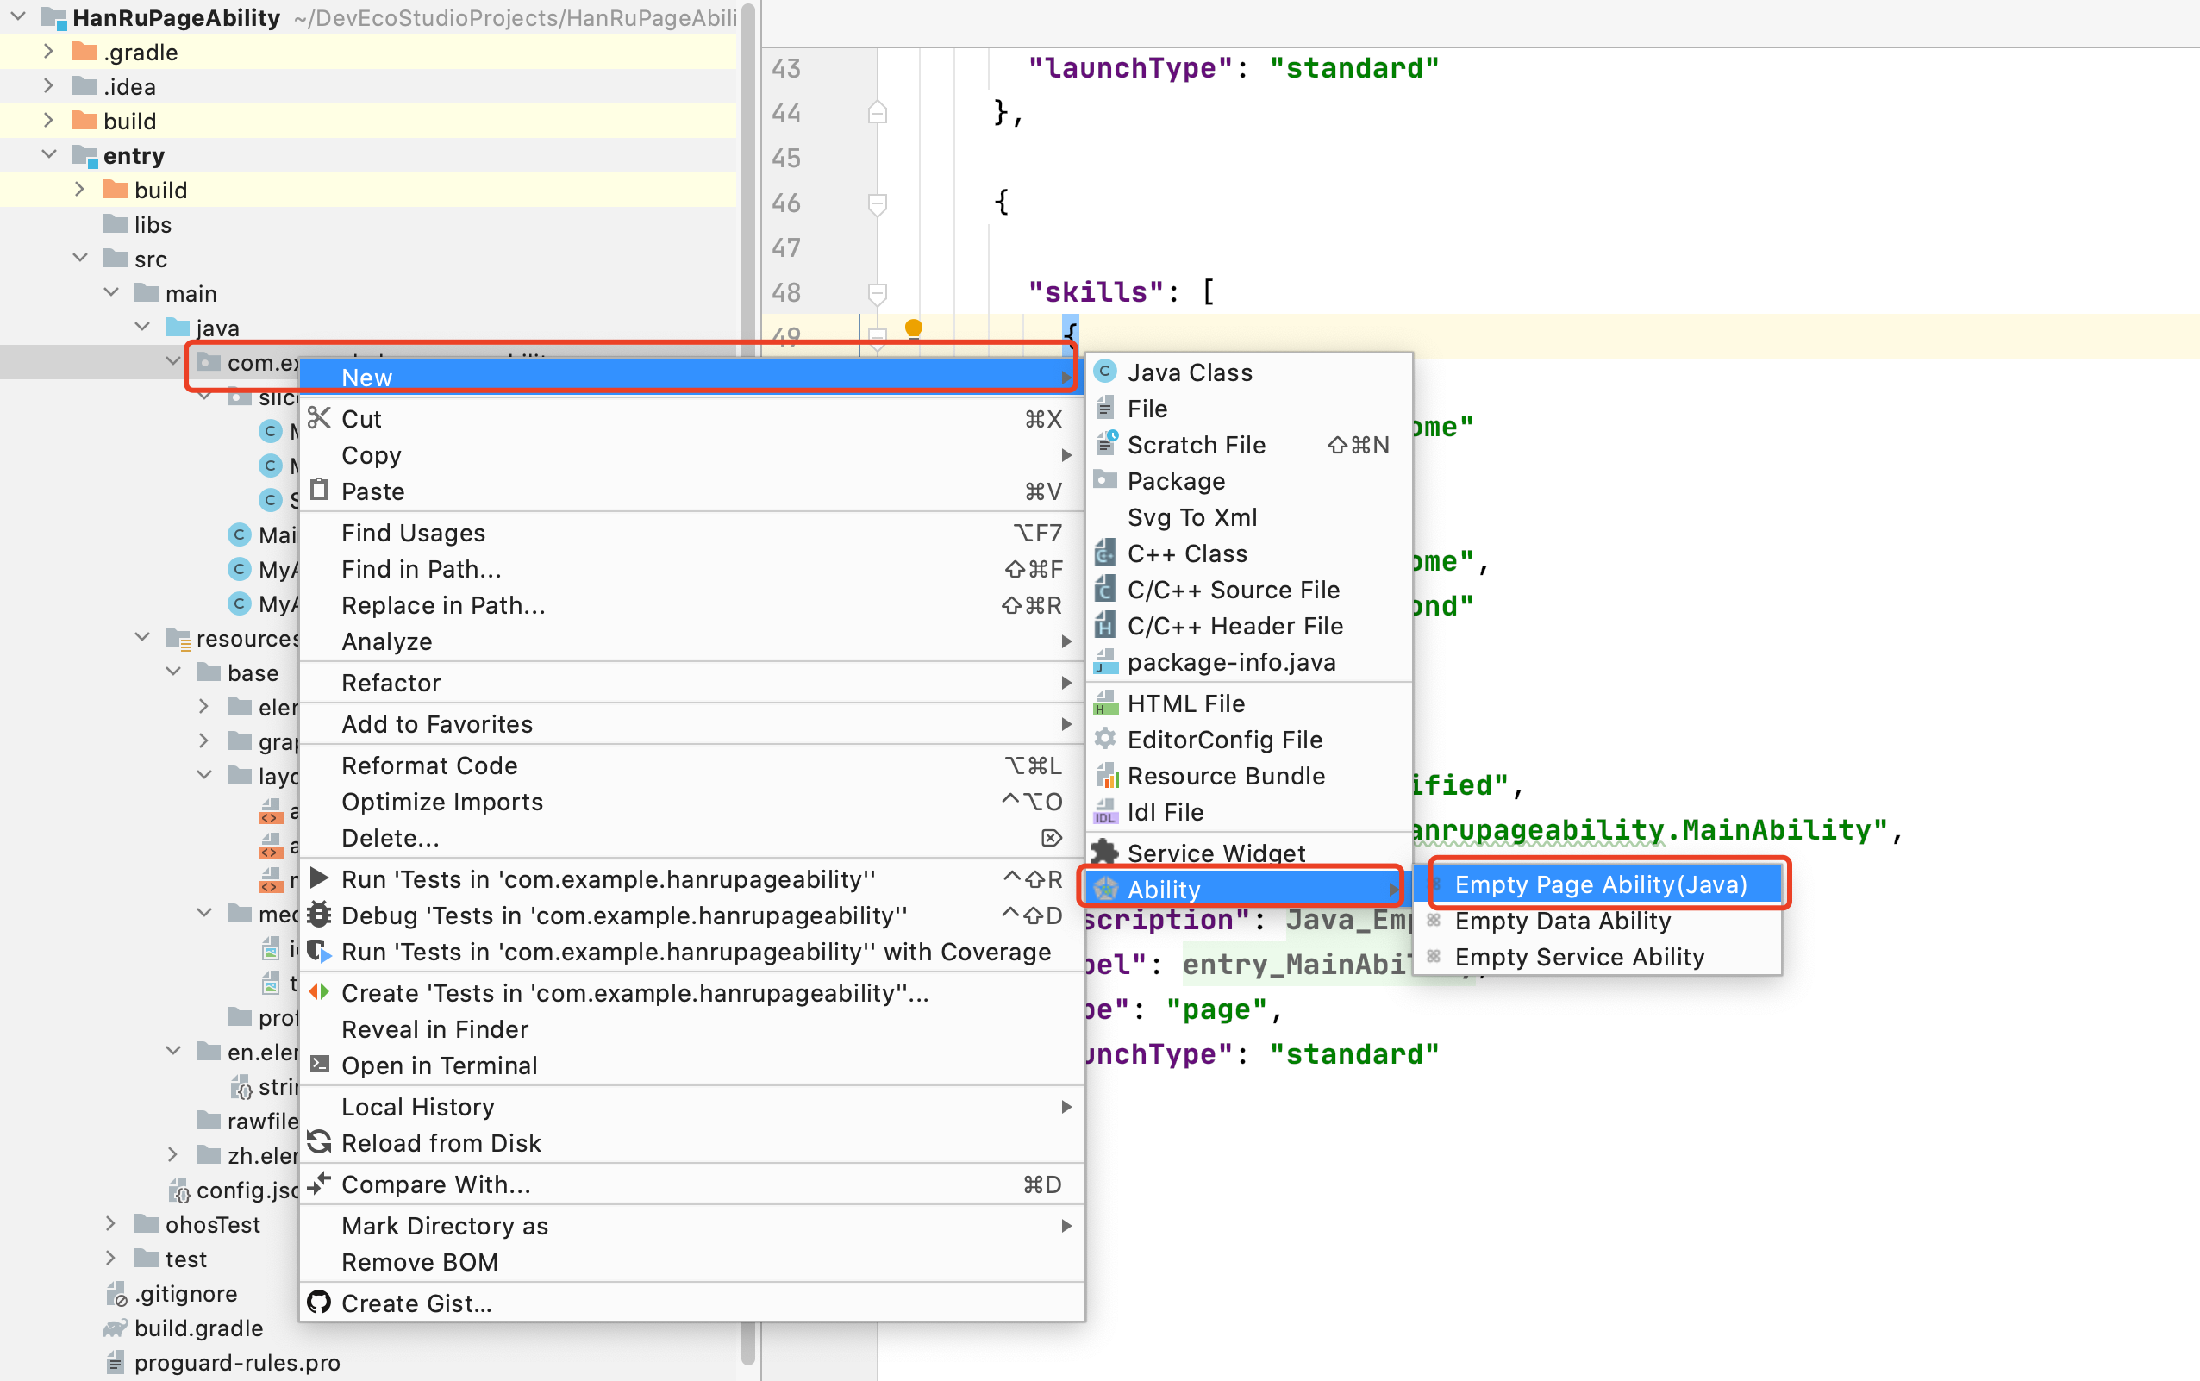Viewport: 2200px width, 1381px height.
Task: Click the HTML File icon
Action: click(1105, 703)
